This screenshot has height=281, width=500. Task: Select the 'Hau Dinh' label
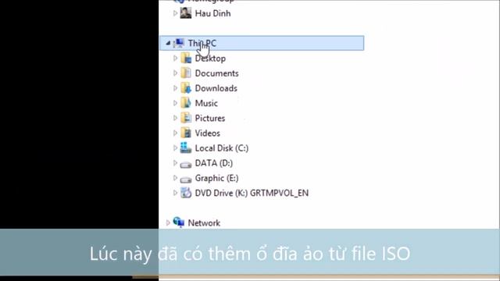[212, 13]
